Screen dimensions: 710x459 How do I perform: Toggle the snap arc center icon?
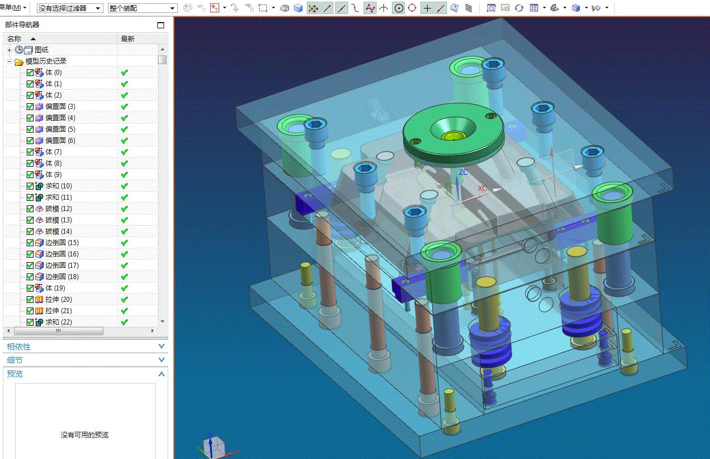point(399,9)
